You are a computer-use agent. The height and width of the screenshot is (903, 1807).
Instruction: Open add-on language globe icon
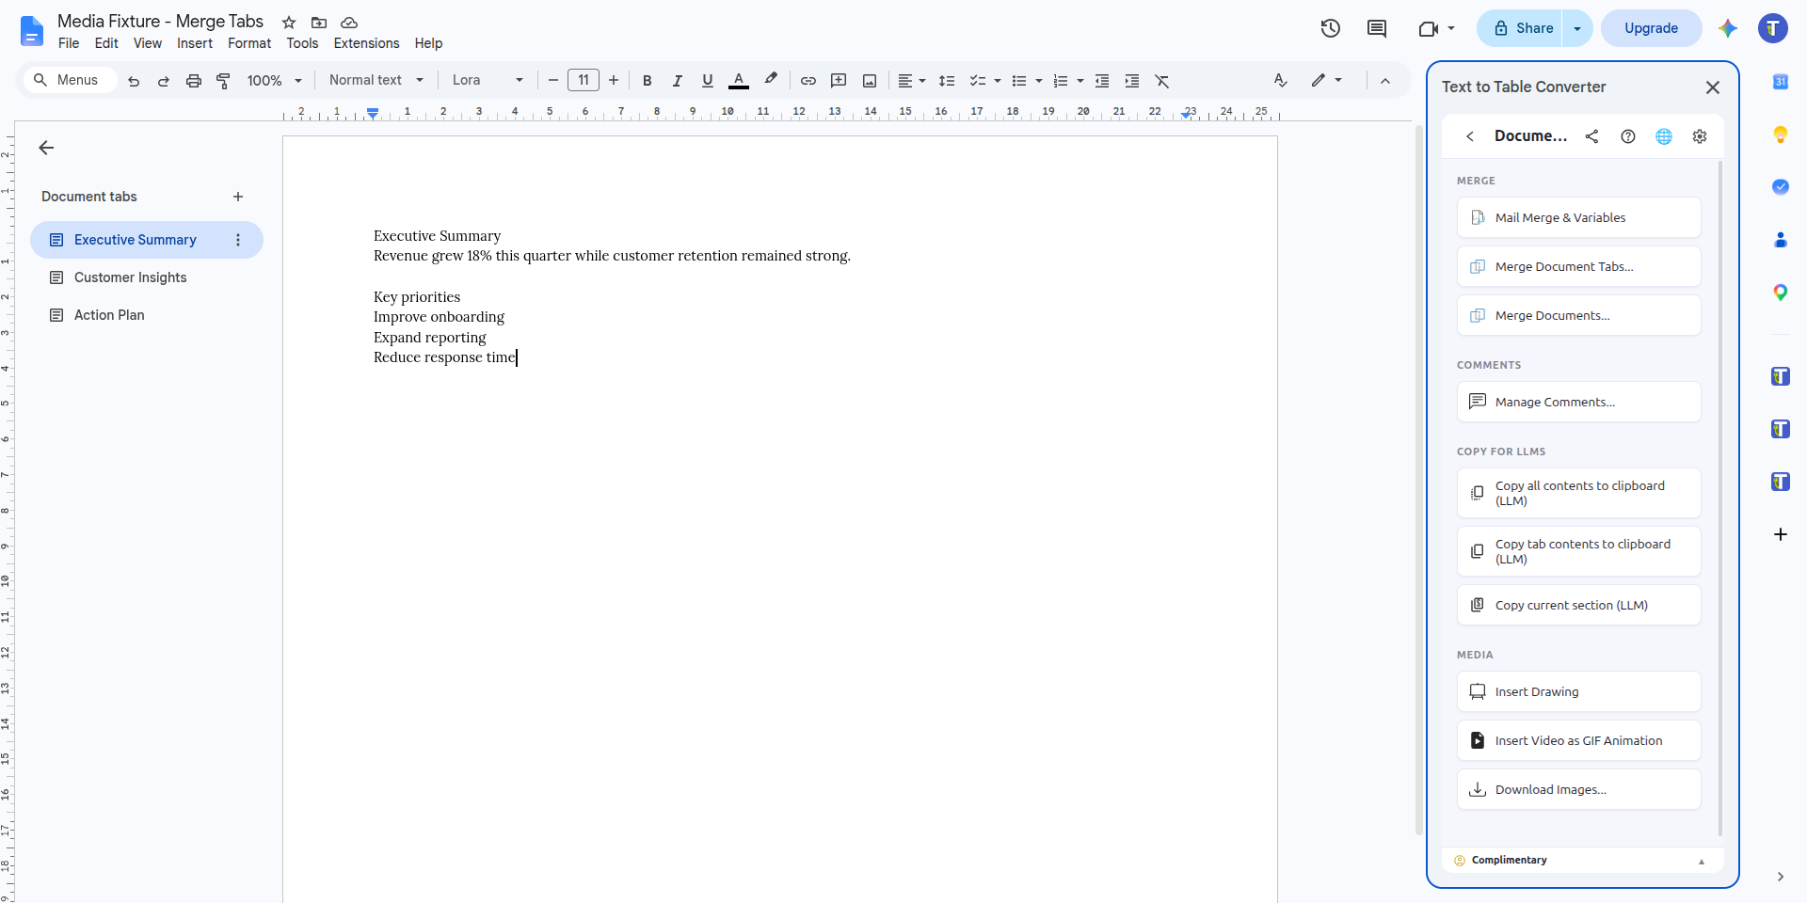click(1664, 136)
